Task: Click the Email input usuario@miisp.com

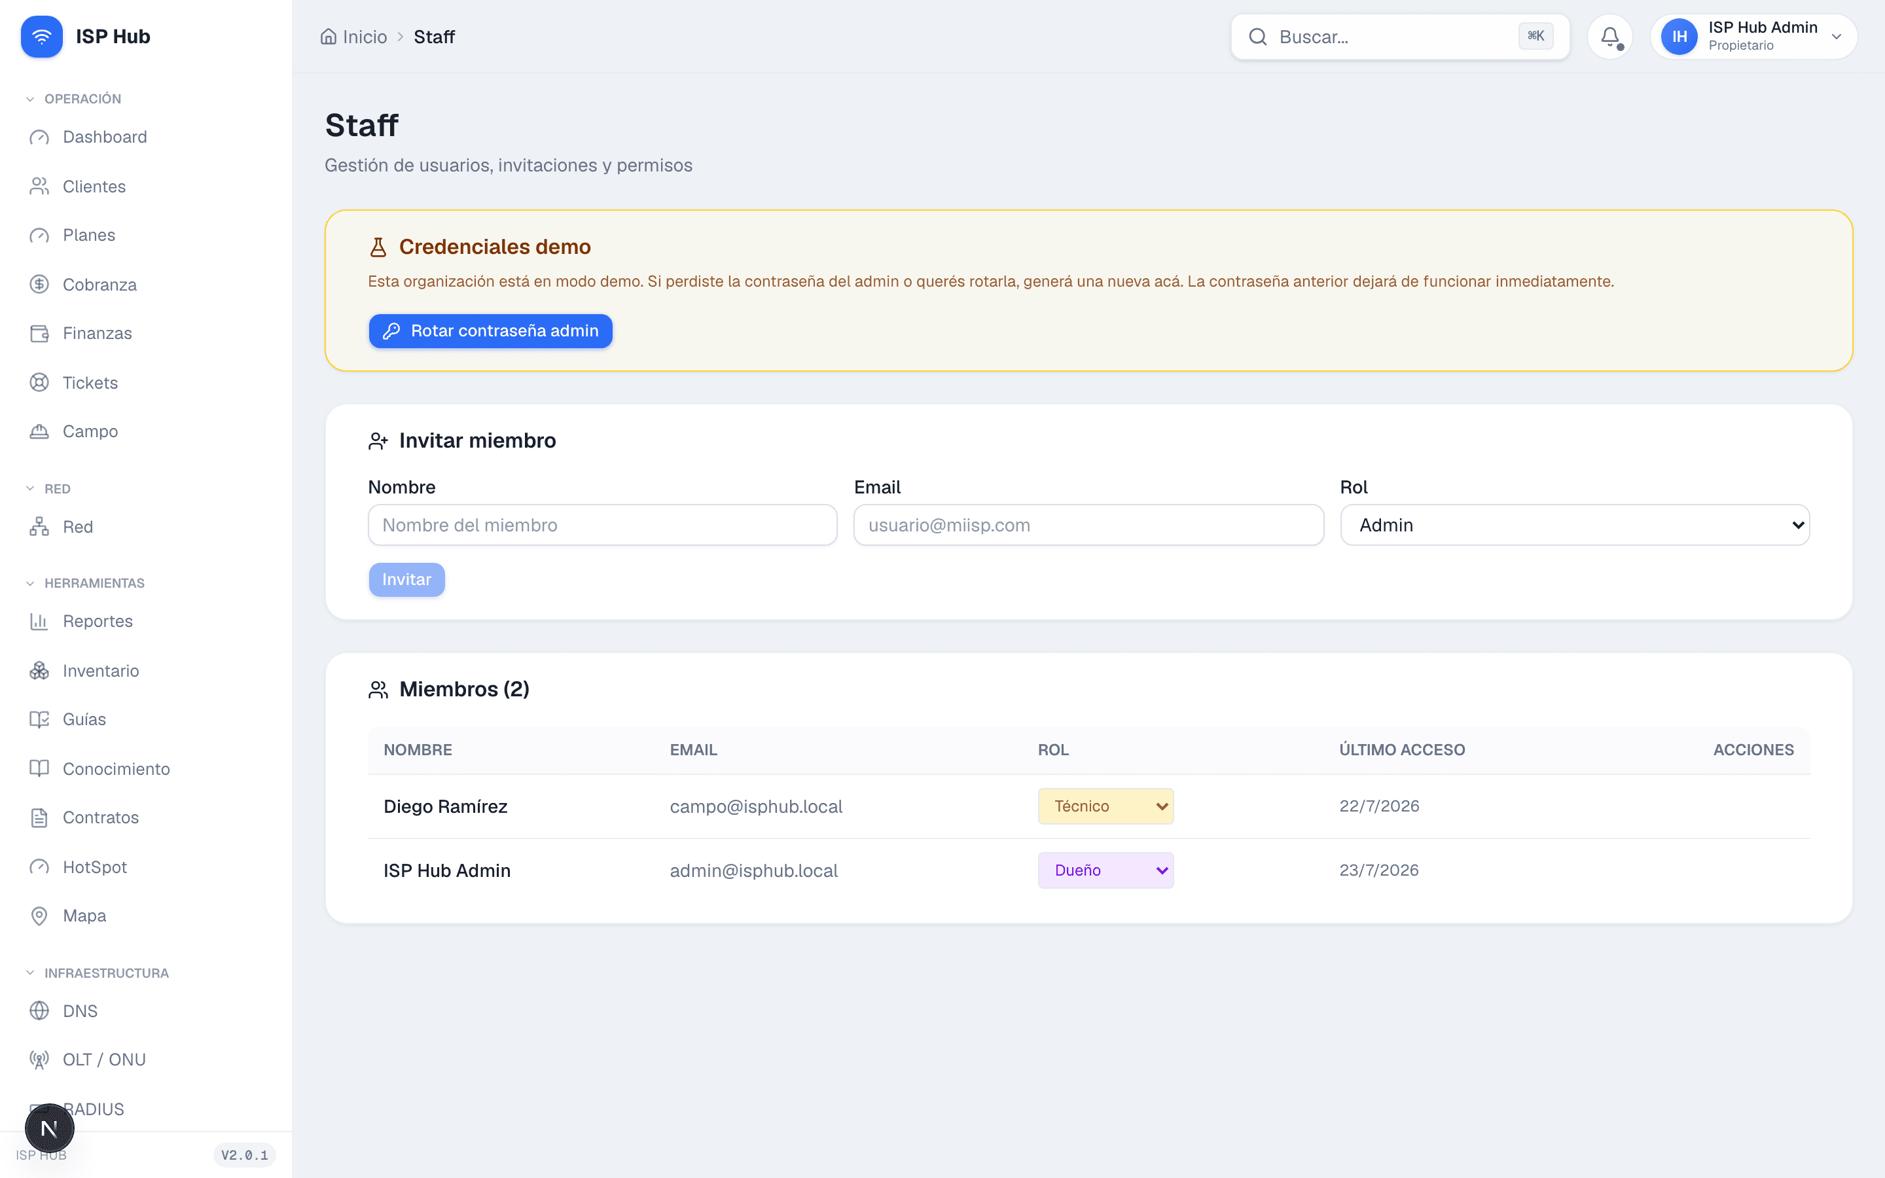Action: tap(1088, 525)
